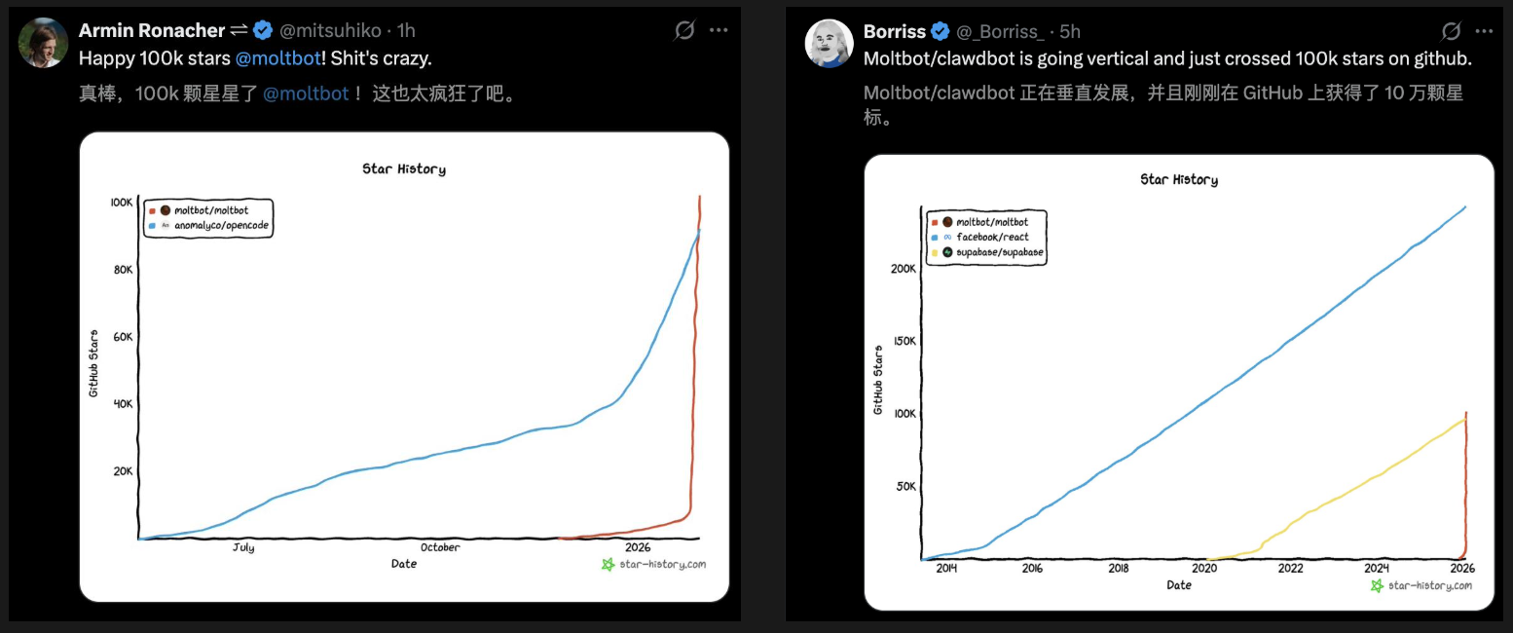
Task: Open the more options menu on Armin's tweet
Action: [719, 30]
